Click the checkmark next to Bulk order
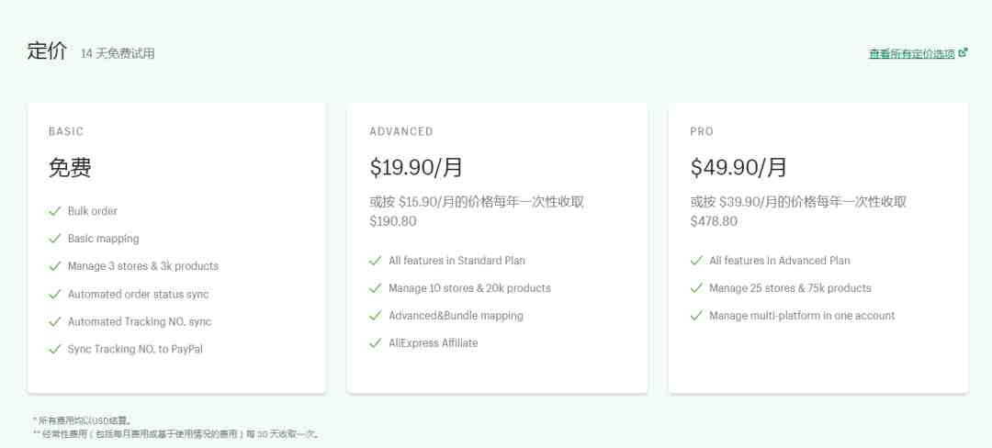Viewport: 992px width, 448px height. [x=55, y=211]
